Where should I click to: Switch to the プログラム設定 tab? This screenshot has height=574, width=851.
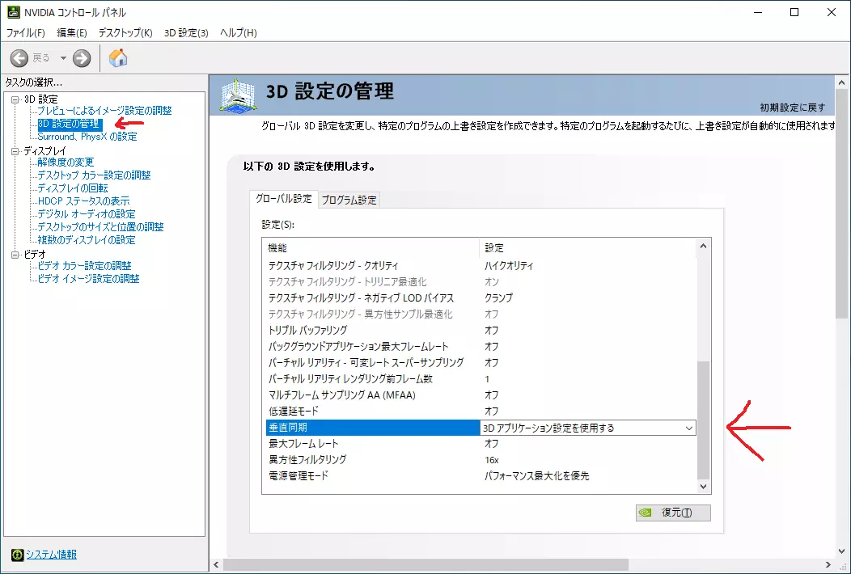tap(349, 200)
